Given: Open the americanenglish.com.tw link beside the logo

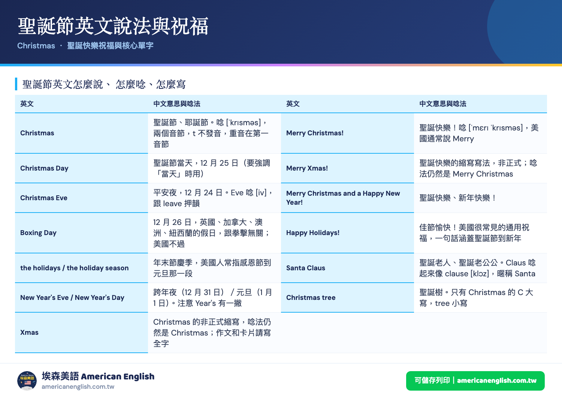Looking at the screenshot, I should click(x=78, y=387).
